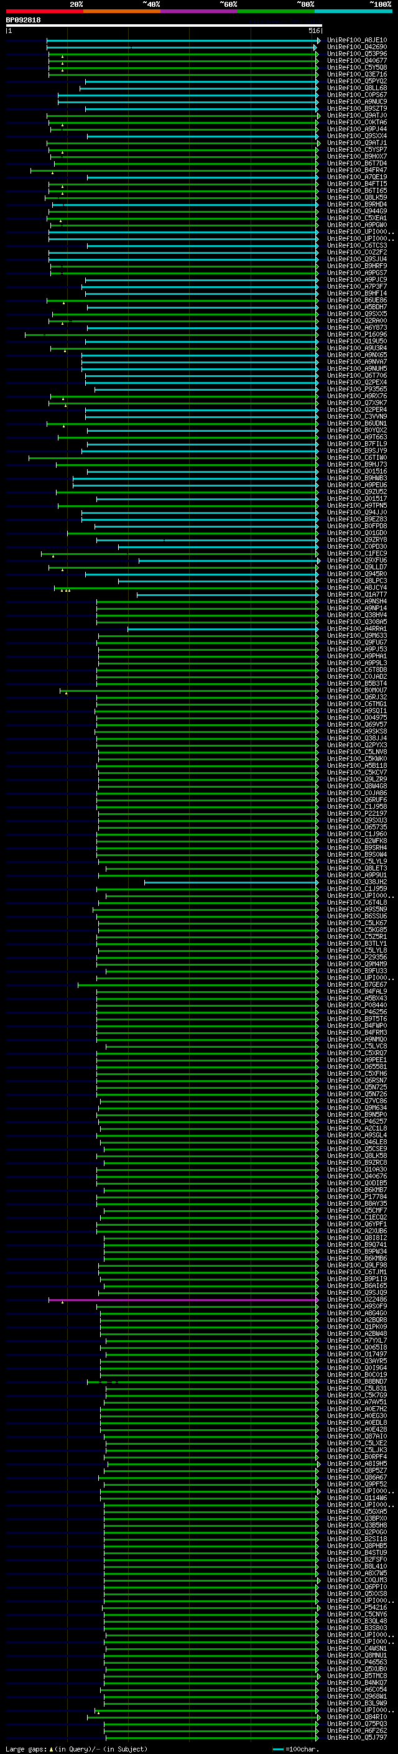Select hit label UniRef100_Q7VC86

point(357,1101)
